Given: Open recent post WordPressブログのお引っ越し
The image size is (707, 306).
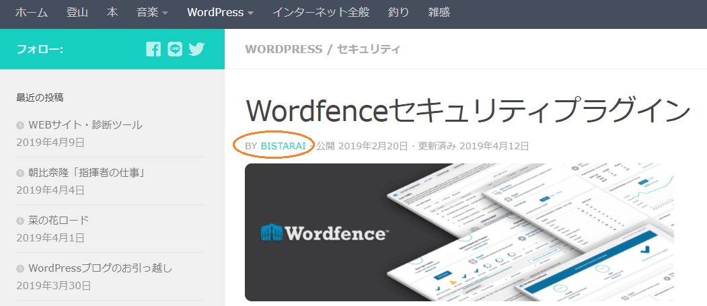Looking at the screenshot, I should [100, 268].
